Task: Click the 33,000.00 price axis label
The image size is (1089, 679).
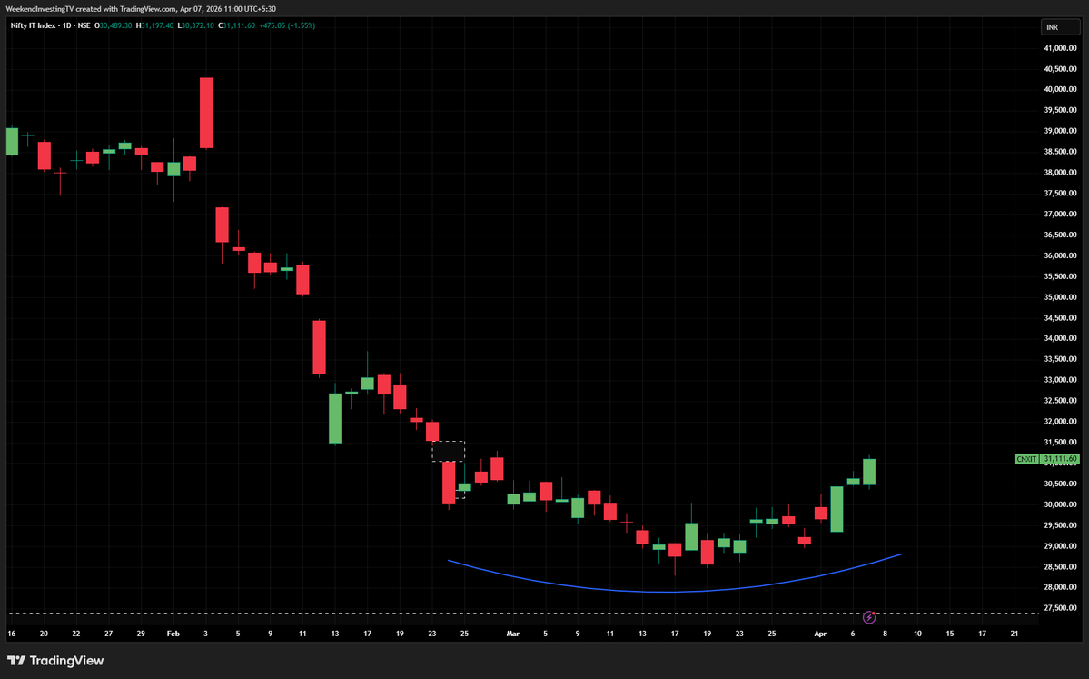Action: pos(1060,380)
